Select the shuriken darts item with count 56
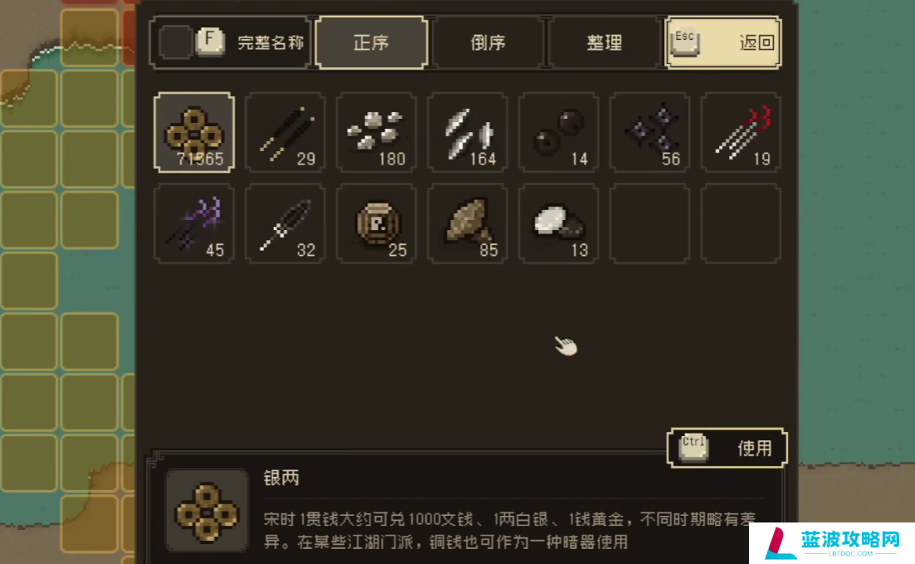Image resolution: width=915 pixels, height=564 pixels. (649, 133)
